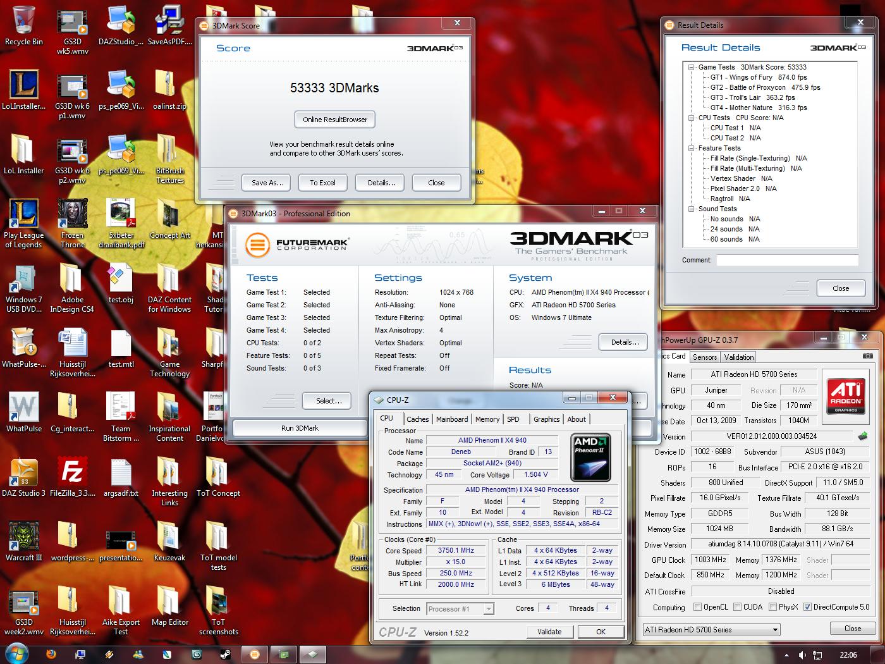Select the GT1 - Wings of Fury result row
The image size is (885, 664).
click(758, 77)
